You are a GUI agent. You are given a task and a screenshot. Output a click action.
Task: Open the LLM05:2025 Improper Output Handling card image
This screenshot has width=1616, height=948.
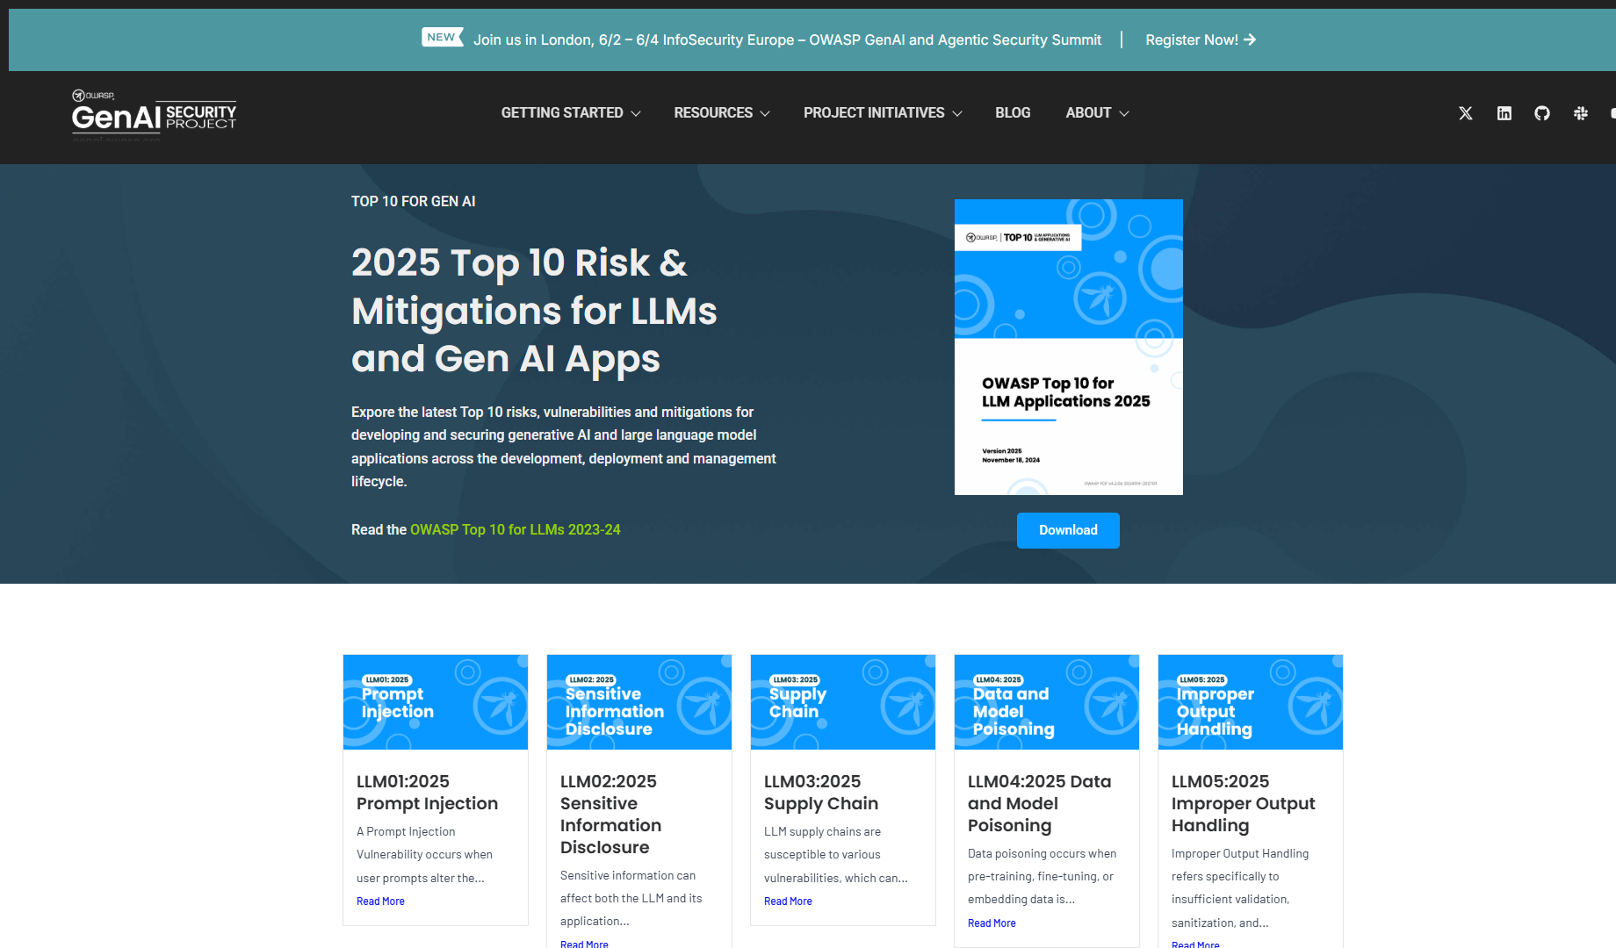point(1251,702)
